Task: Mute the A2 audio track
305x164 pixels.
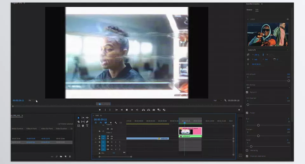Action: point(112,146)
